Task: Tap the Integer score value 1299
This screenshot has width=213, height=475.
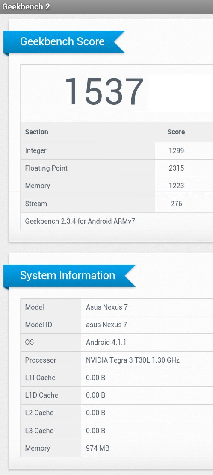Action: click(x=176, y=150)
